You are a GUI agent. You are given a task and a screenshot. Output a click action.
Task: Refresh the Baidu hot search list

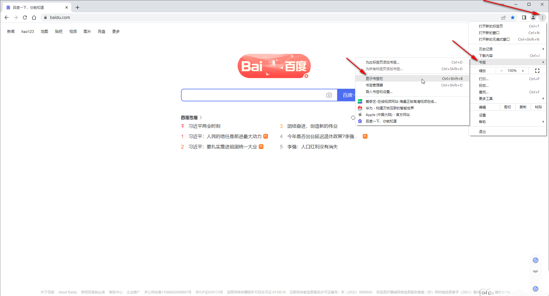(x=353, y=118)
